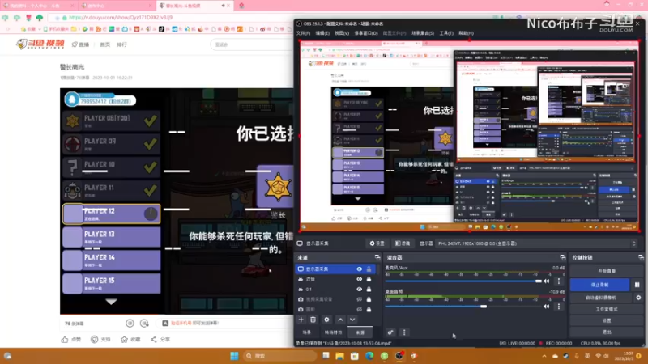Viewport: 648px width, 364px height.
Task: Adjust the 桌面音频 volume slider
Action: click(x=463, y=307)
